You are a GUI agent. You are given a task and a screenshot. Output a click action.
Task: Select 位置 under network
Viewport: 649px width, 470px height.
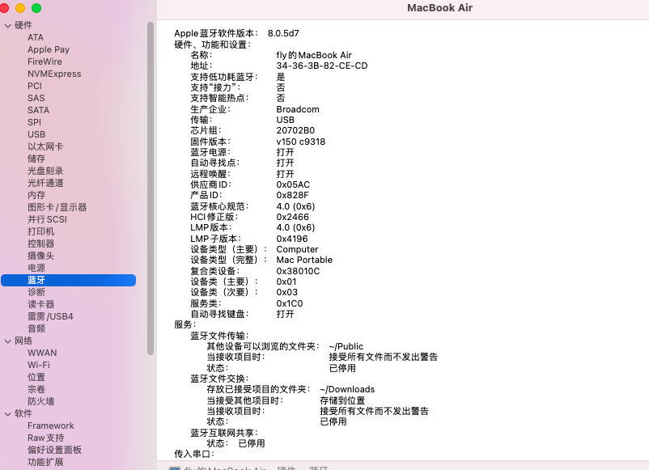(x=36, y=377)
